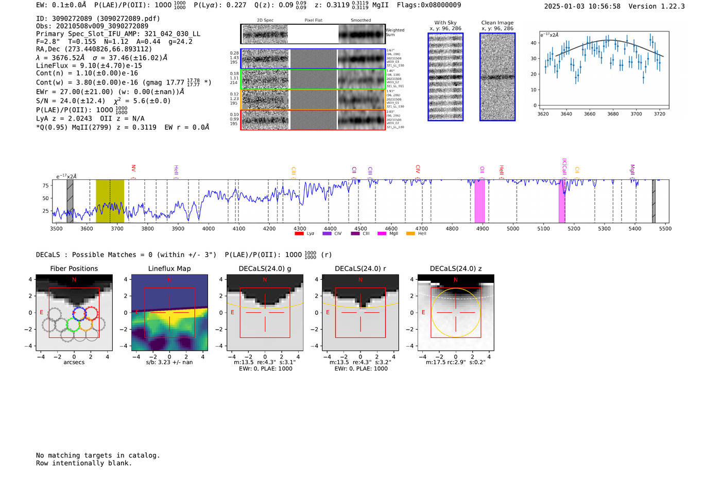Open the DECaLS(24.0) g image
721x491 pixels.
tap(265, 313)
